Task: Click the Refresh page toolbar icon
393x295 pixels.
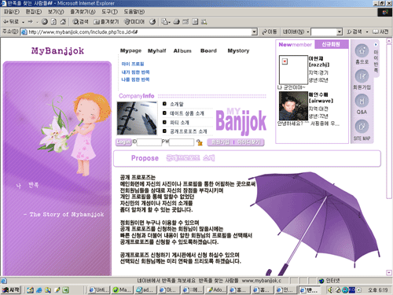Action: 53,22
